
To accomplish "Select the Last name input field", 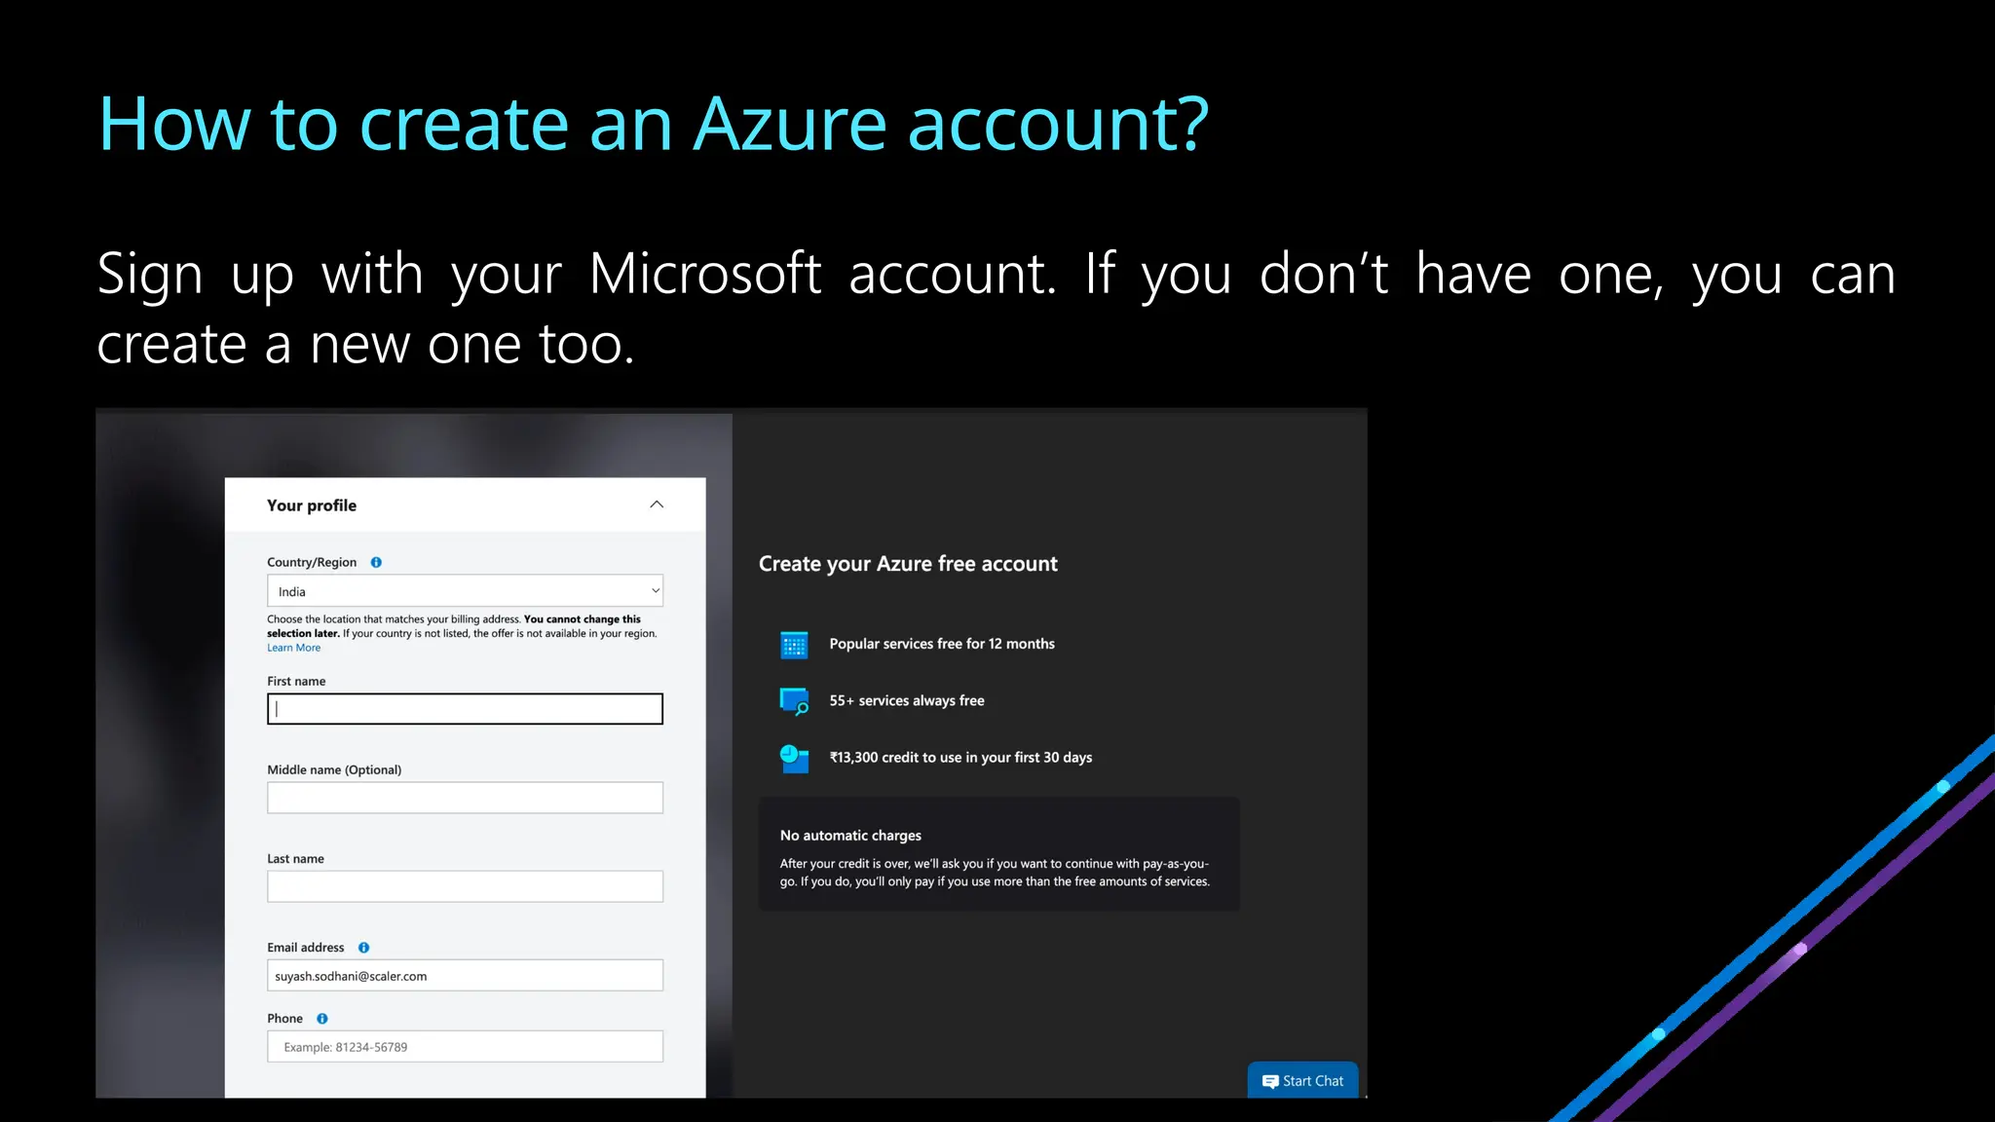I will tap(465, 886).
